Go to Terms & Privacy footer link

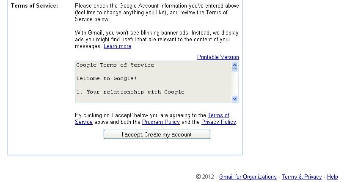(302, 177)
